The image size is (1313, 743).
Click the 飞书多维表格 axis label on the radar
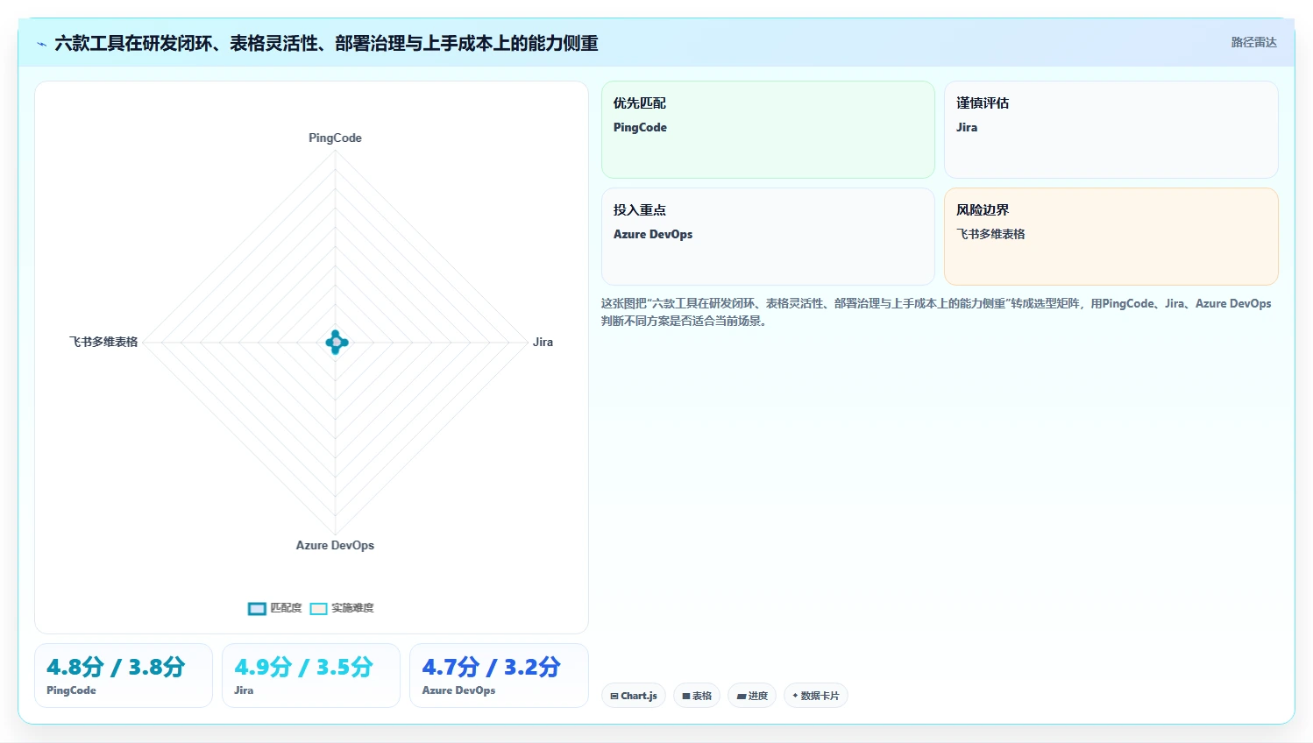coord(103,342)
